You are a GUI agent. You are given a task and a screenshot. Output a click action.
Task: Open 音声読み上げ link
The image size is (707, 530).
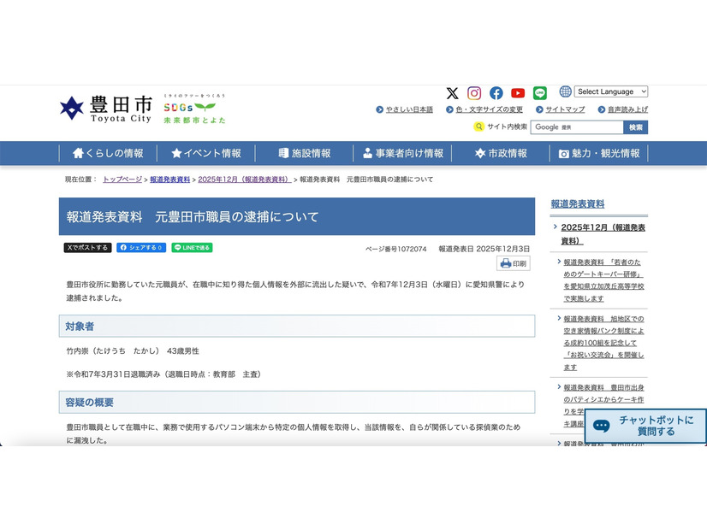624,109
